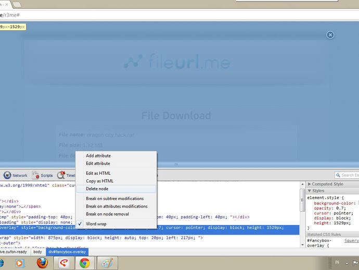Open the Network panel icon

click(7, 175)
